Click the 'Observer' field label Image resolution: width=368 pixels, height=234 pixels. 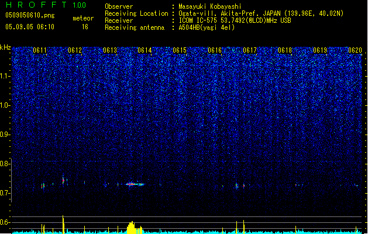[x=119, y=6]
